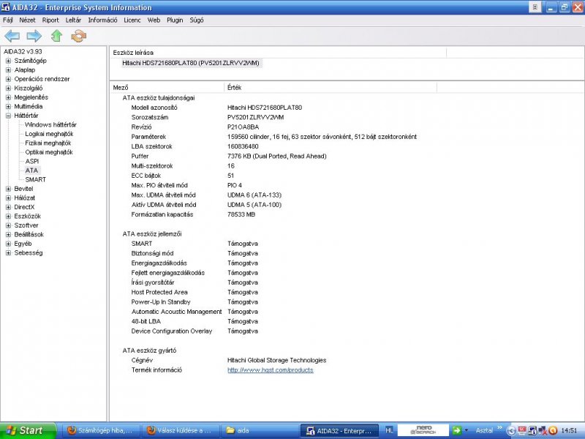Image resolution: width=585 pixels, height=439 pixels.
Task: Click the AIDA32 Enterprise taskbar button
Action: (339, 430)
